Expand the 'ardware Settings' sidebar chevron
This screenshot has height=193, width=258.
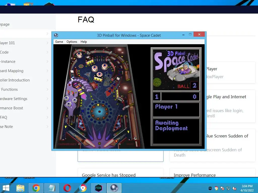(47, 99)
